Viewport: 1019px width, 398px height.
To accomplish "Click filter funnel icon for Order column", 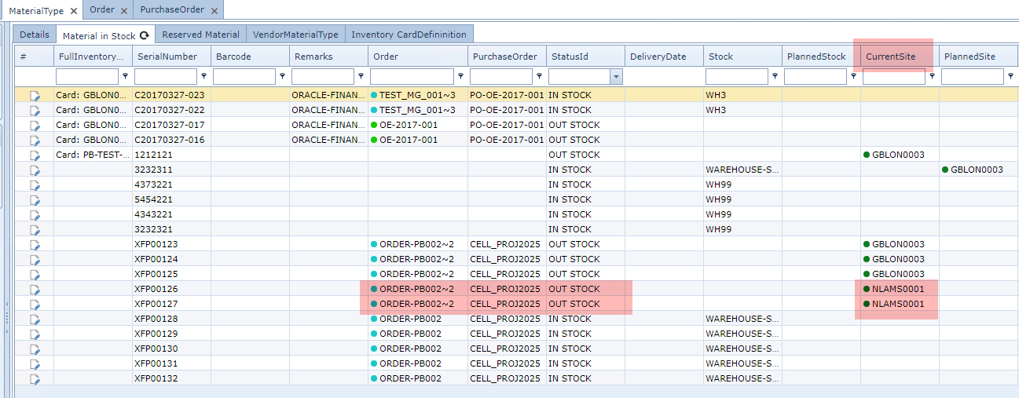I will (461, 76).
